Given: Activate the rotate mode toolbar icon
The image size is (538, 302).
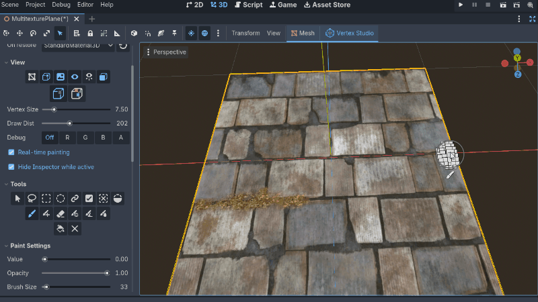Looking at the screenshot, I should coord(33,33).
